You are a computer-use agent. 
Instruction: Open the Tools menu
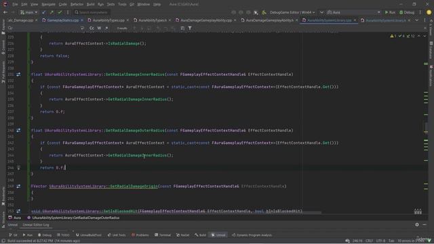[x=122, y=5]
